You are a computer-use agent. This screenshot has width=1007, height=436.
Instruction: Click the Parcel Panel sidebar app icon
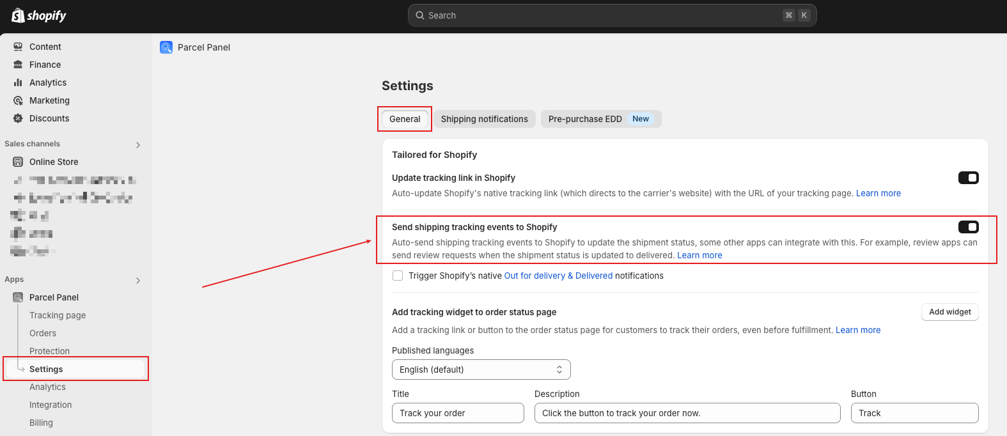pos(18,297)
